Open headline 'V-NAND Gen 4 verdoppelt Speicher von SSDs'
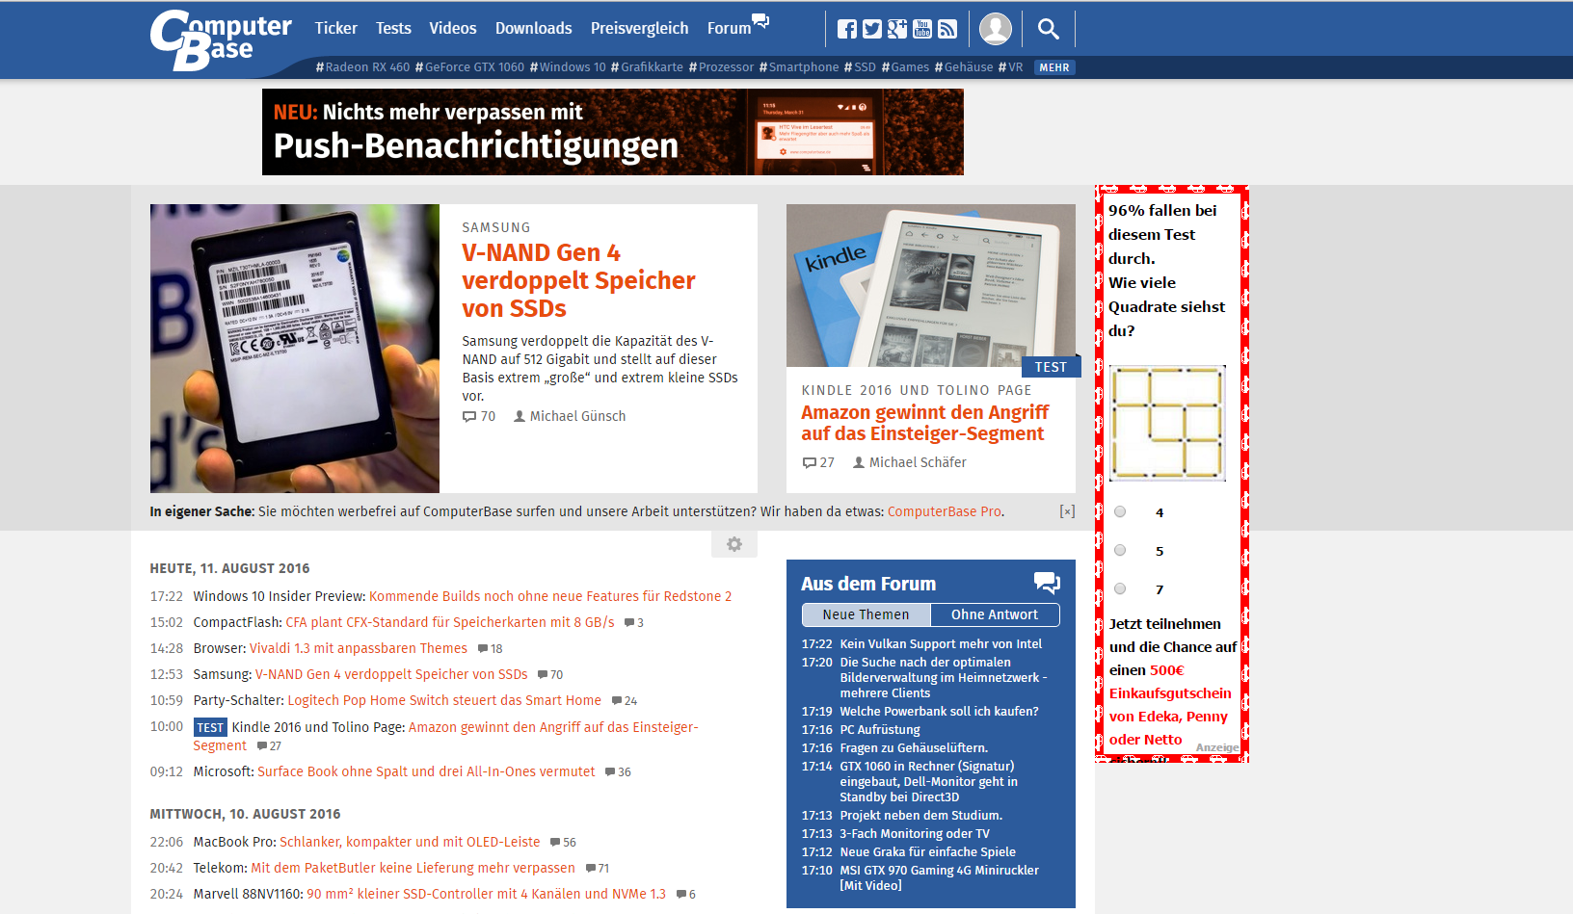The height and width of the screenshot is (914, 1573). tap(578, 280)
